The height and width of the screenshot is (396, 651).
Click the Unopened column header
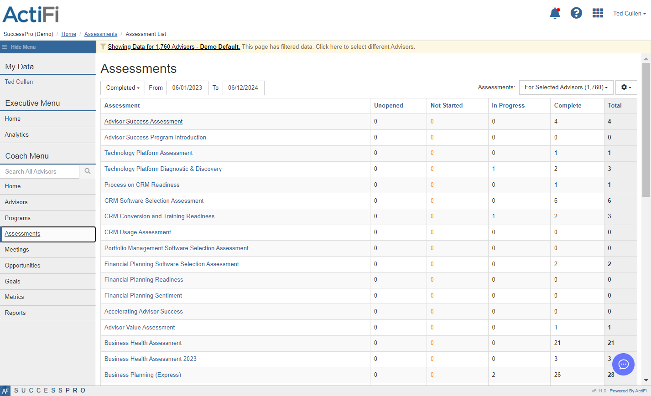tap(389, 106)
